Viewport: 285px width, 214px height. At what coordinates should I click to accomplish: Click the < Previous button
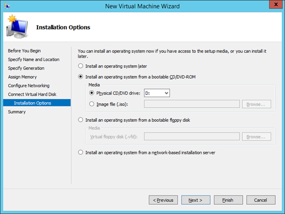click(163, 200)
